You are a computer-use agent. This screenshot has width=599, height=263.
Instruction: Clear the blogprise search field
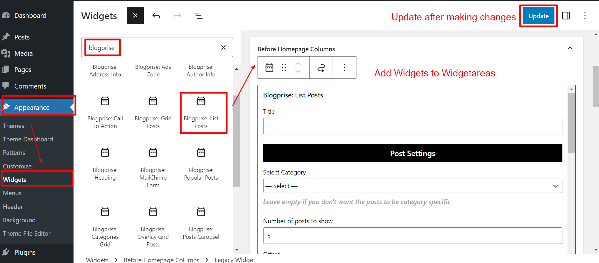(x=223, y=47)
